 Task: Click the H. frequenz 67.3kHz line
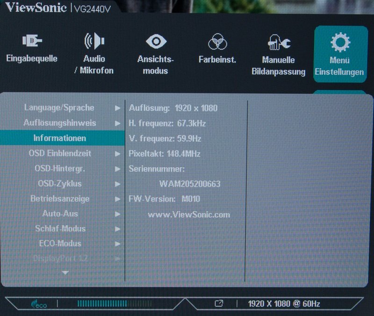167,123
